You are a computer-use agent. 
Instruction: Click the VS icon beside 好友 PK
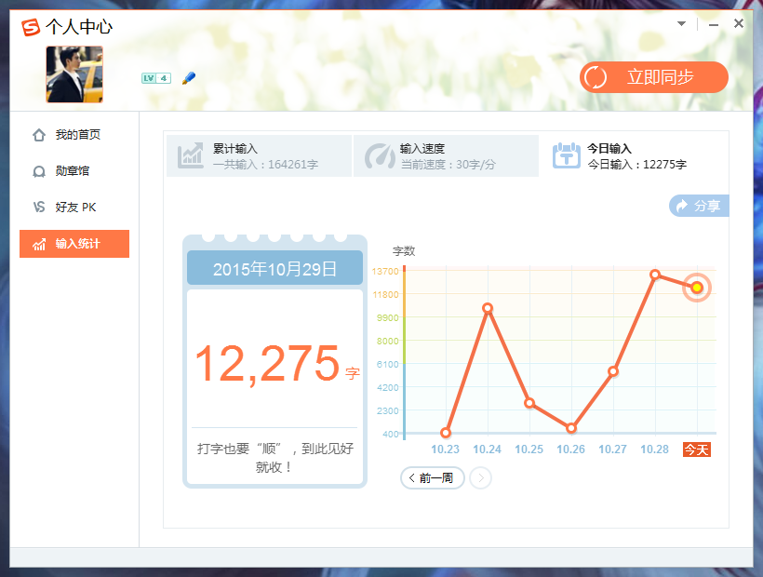click(x=39, y=208)
